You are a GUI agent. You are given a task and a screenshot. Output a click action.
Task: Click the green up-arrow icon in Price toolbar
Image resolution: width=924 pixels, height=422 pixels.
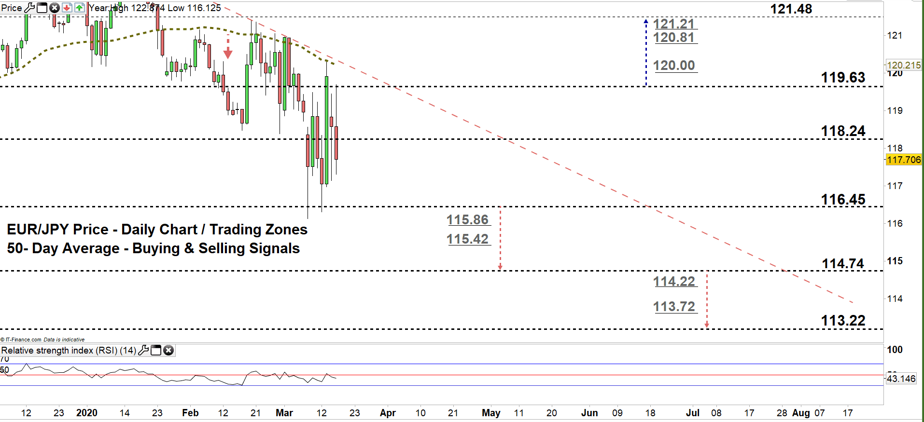(x=80, y=8)
